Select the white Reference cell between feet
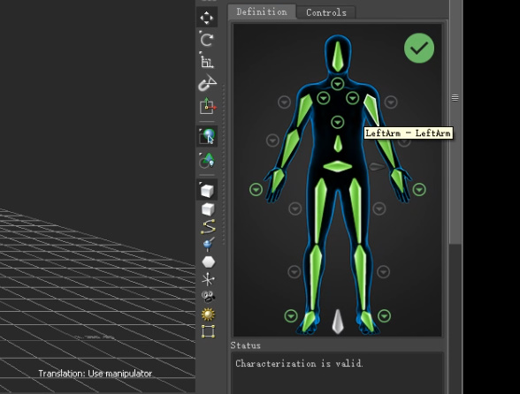520x394 pixels. pyautogui.click(x=338, y=322)
